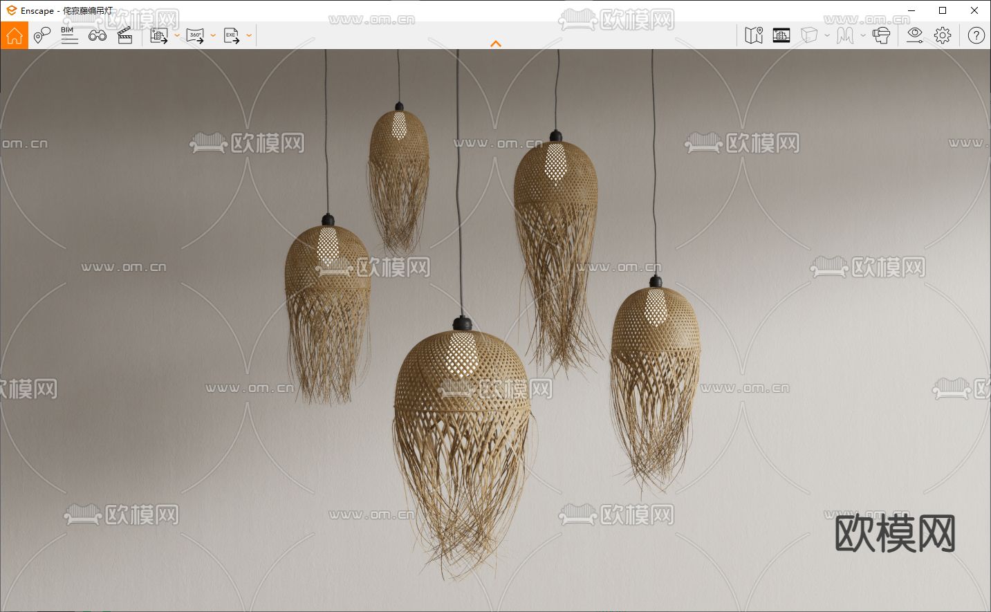Toggle safe frame building icon
Viewport: 991px width, 612px height.
(781, 35)
